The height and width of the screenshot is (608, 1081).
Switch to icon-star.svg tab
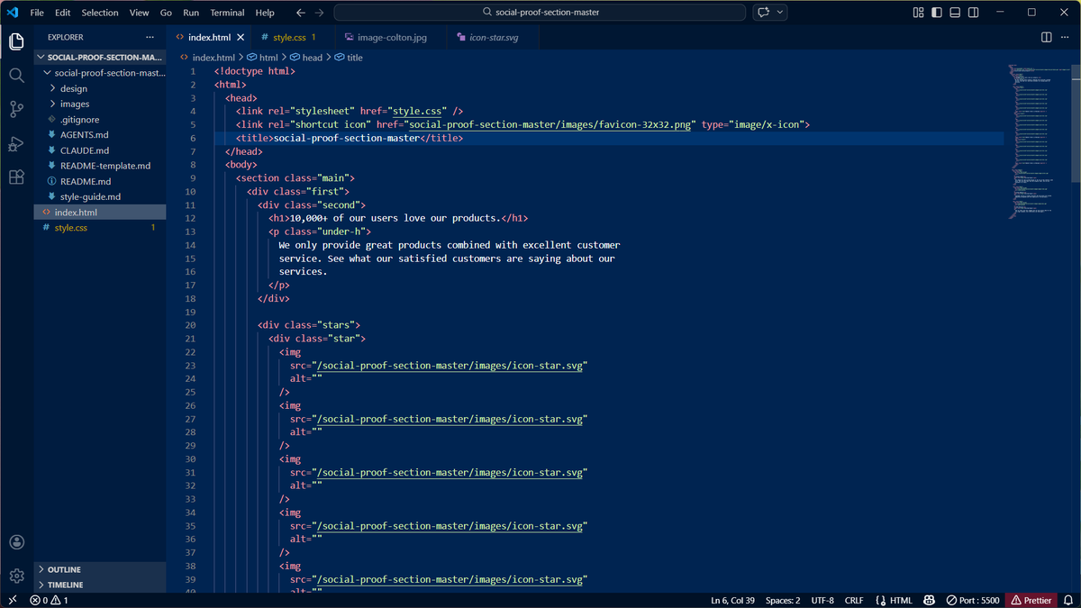pos(494,37)
